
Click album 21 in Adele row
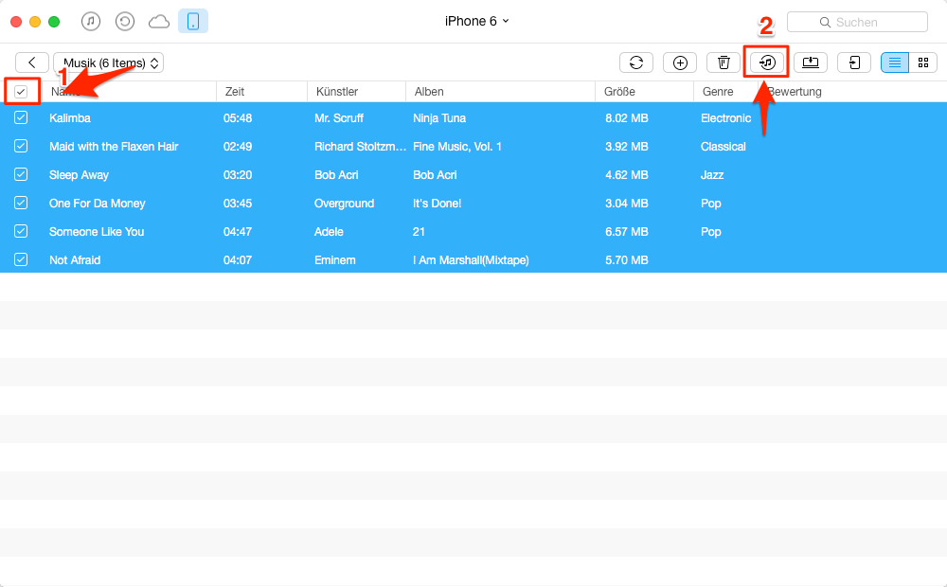pos(419,231)
